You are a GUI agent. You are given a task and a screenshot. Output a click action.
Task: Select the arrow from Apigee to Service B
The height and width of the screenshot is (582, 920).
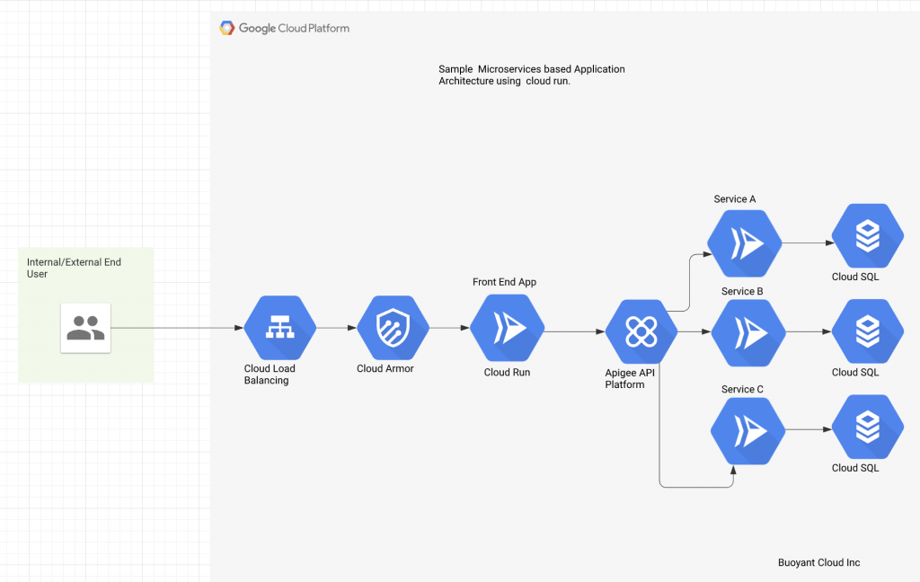coord(694,331)
